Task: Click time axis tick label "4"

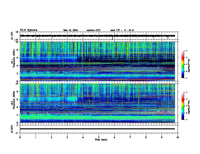Action: 83,137
